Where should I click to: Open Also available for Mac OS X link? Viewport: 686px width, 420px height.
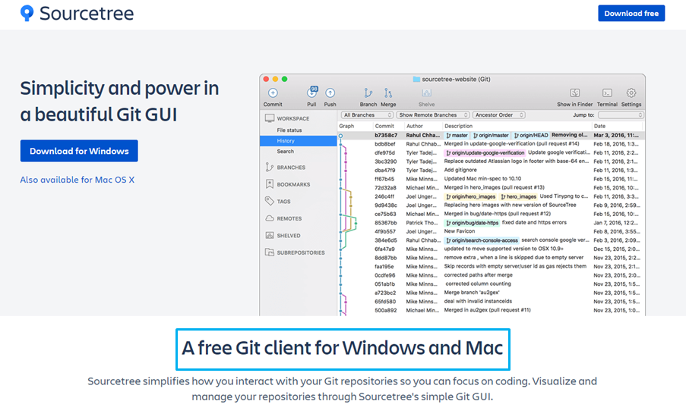77,180
